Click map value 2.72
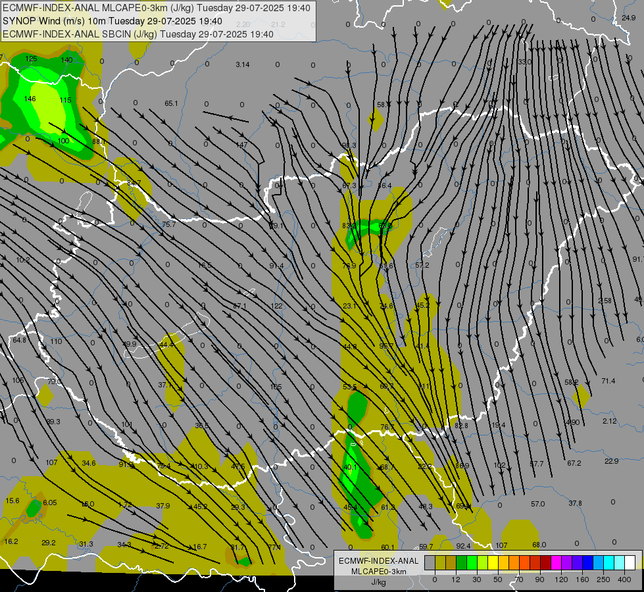Screen dimensions: 644x592 [161, 546]
